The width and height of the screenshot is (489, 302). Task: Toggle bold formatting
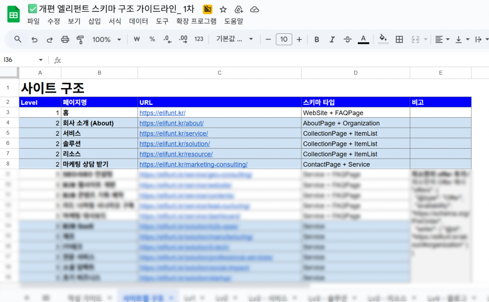(317, 39)
